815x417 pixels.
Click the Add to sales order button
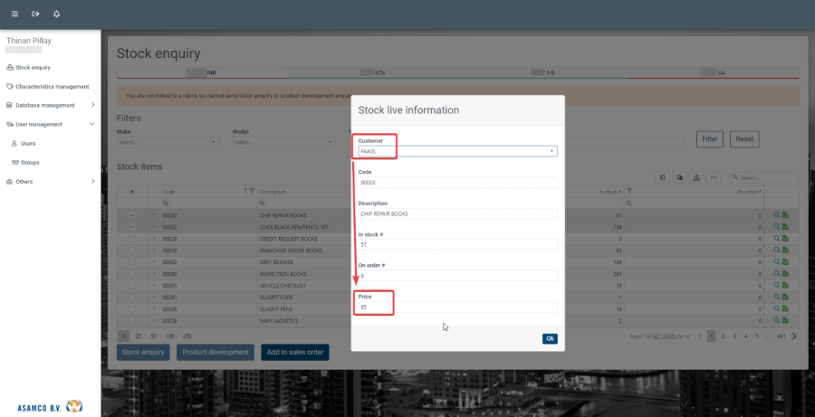click(294, 352)
